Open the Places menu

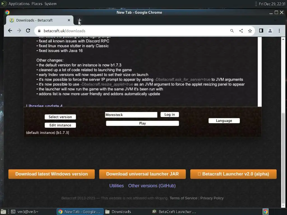click(x=37, y=4)
